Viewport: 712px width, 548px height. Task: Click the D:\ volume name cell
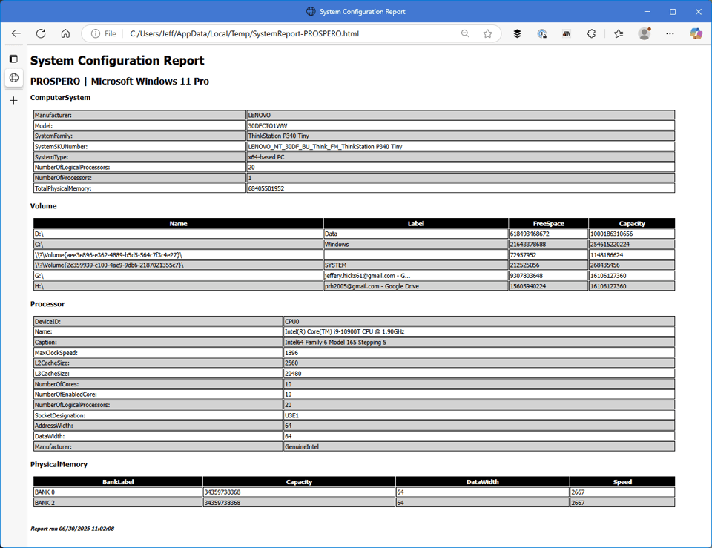click(x=179, y=234)
